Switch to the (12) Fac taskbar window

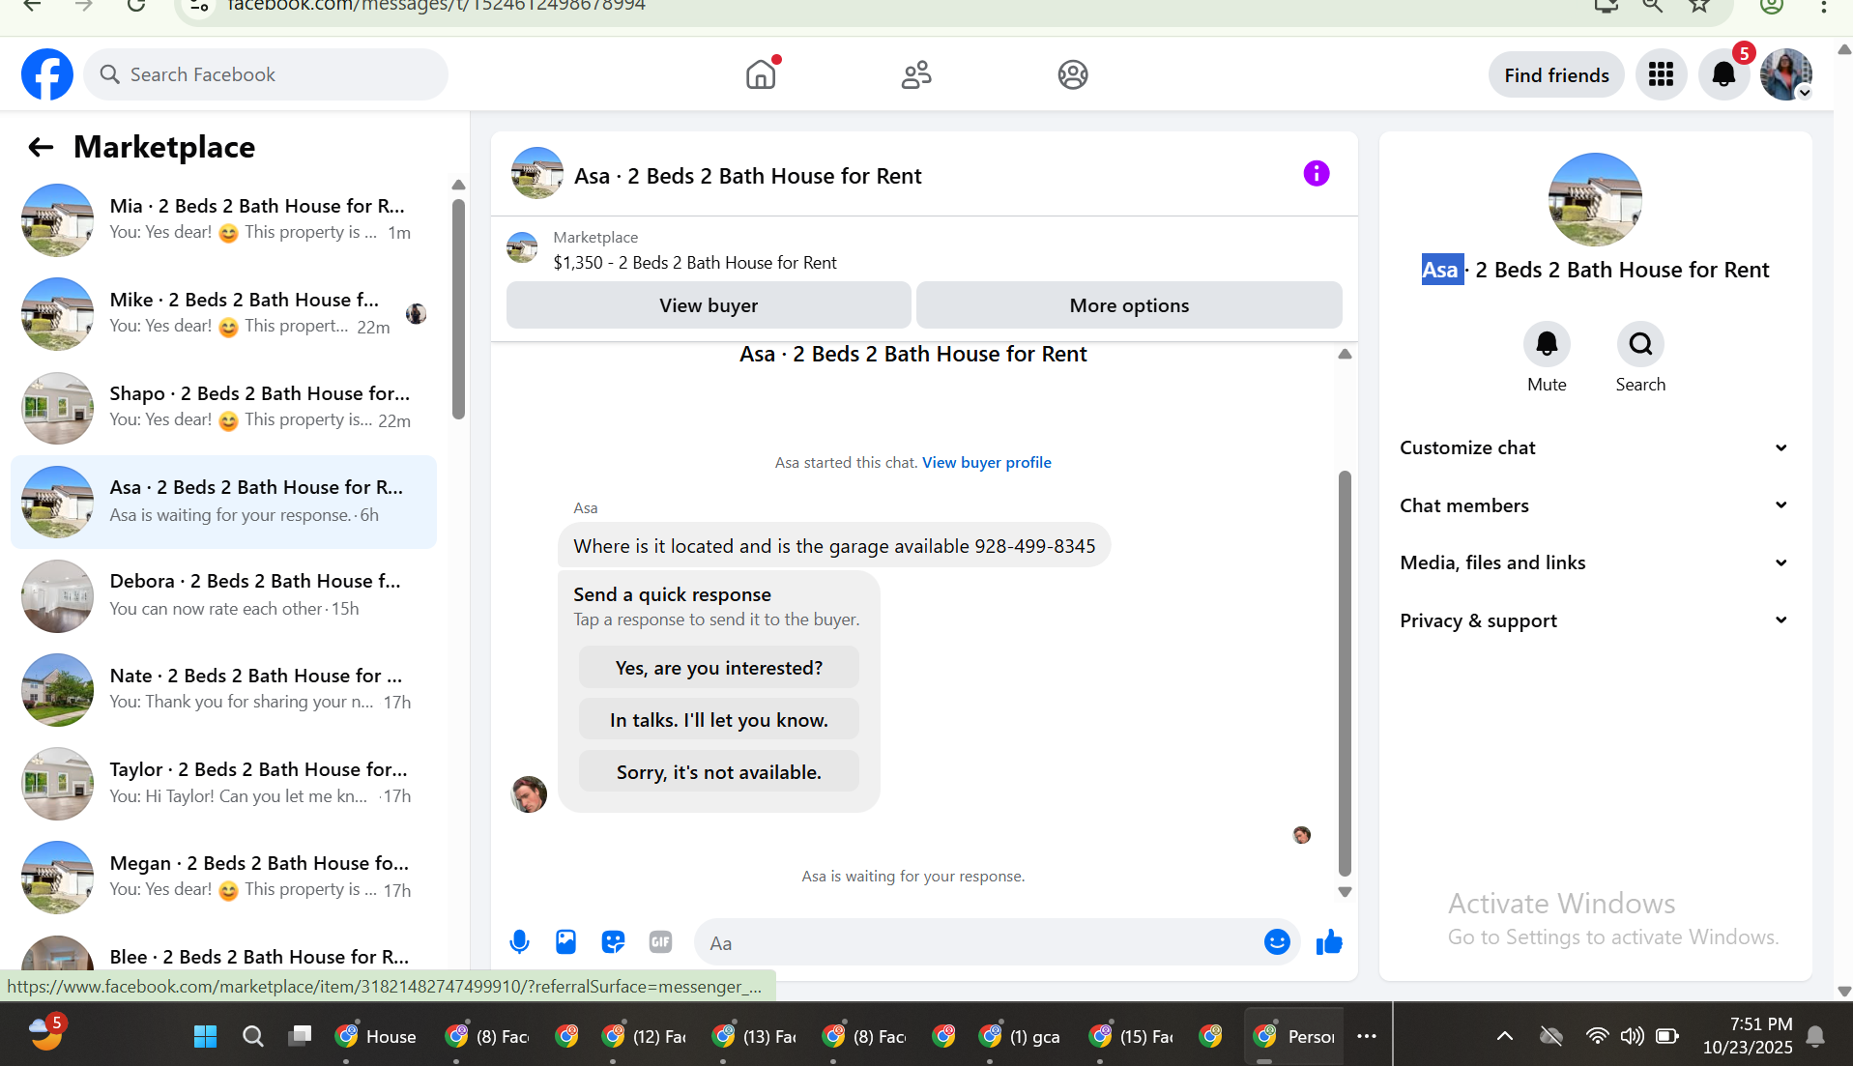tap(644, 1036)
